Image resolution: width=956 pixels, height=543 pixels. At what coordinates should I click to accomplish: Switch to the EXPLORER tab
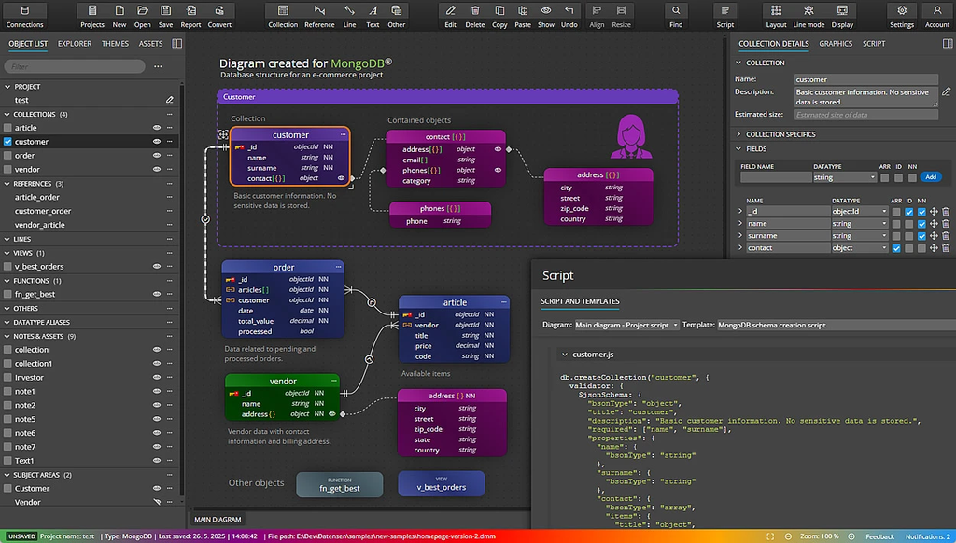tap(75, 44)
